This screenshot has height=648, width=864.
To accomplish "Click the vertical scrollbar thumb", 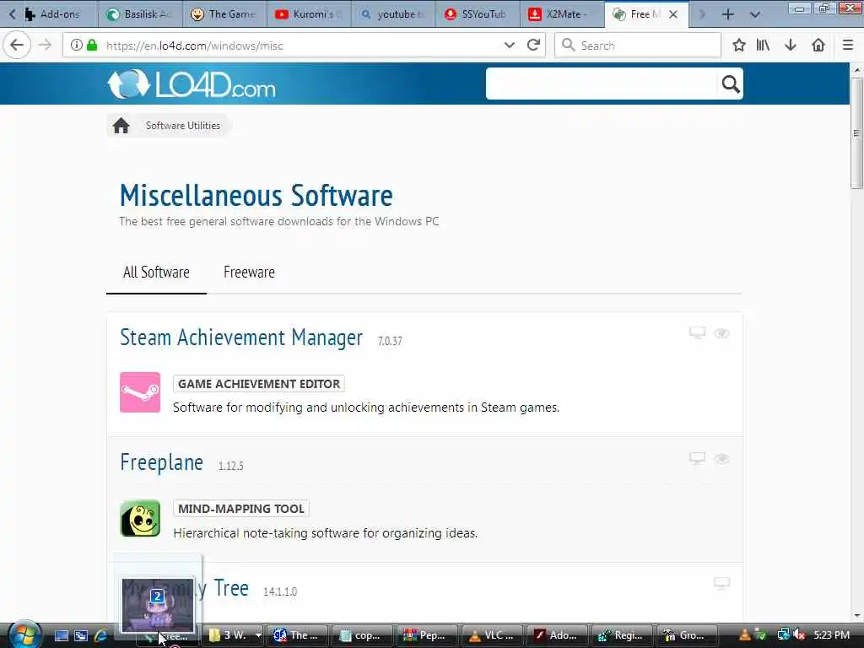I will [x=856, y=133].
